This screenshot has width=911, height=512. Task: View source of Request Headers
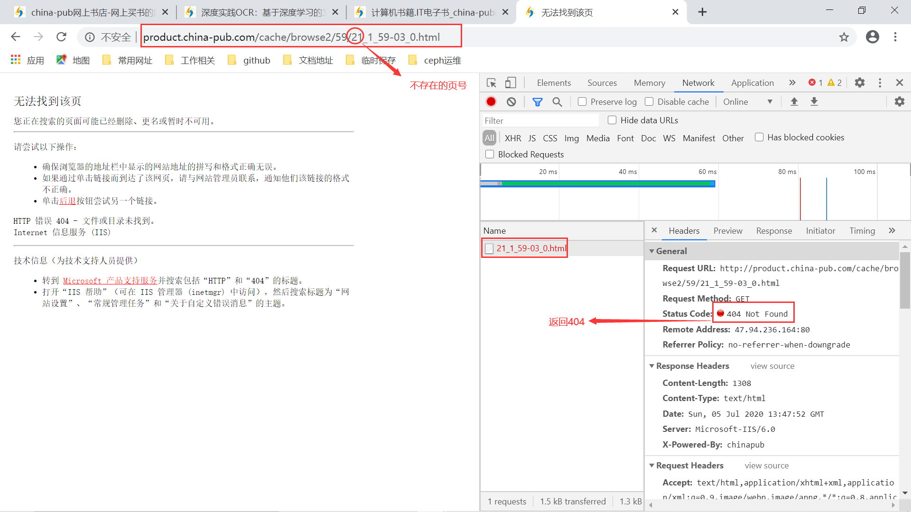pos(766,466)
